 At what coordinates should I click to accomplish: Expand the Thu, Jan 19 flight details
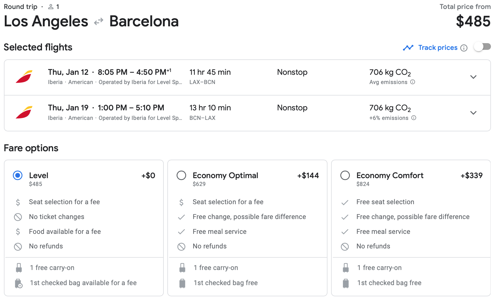click(473, 113)
